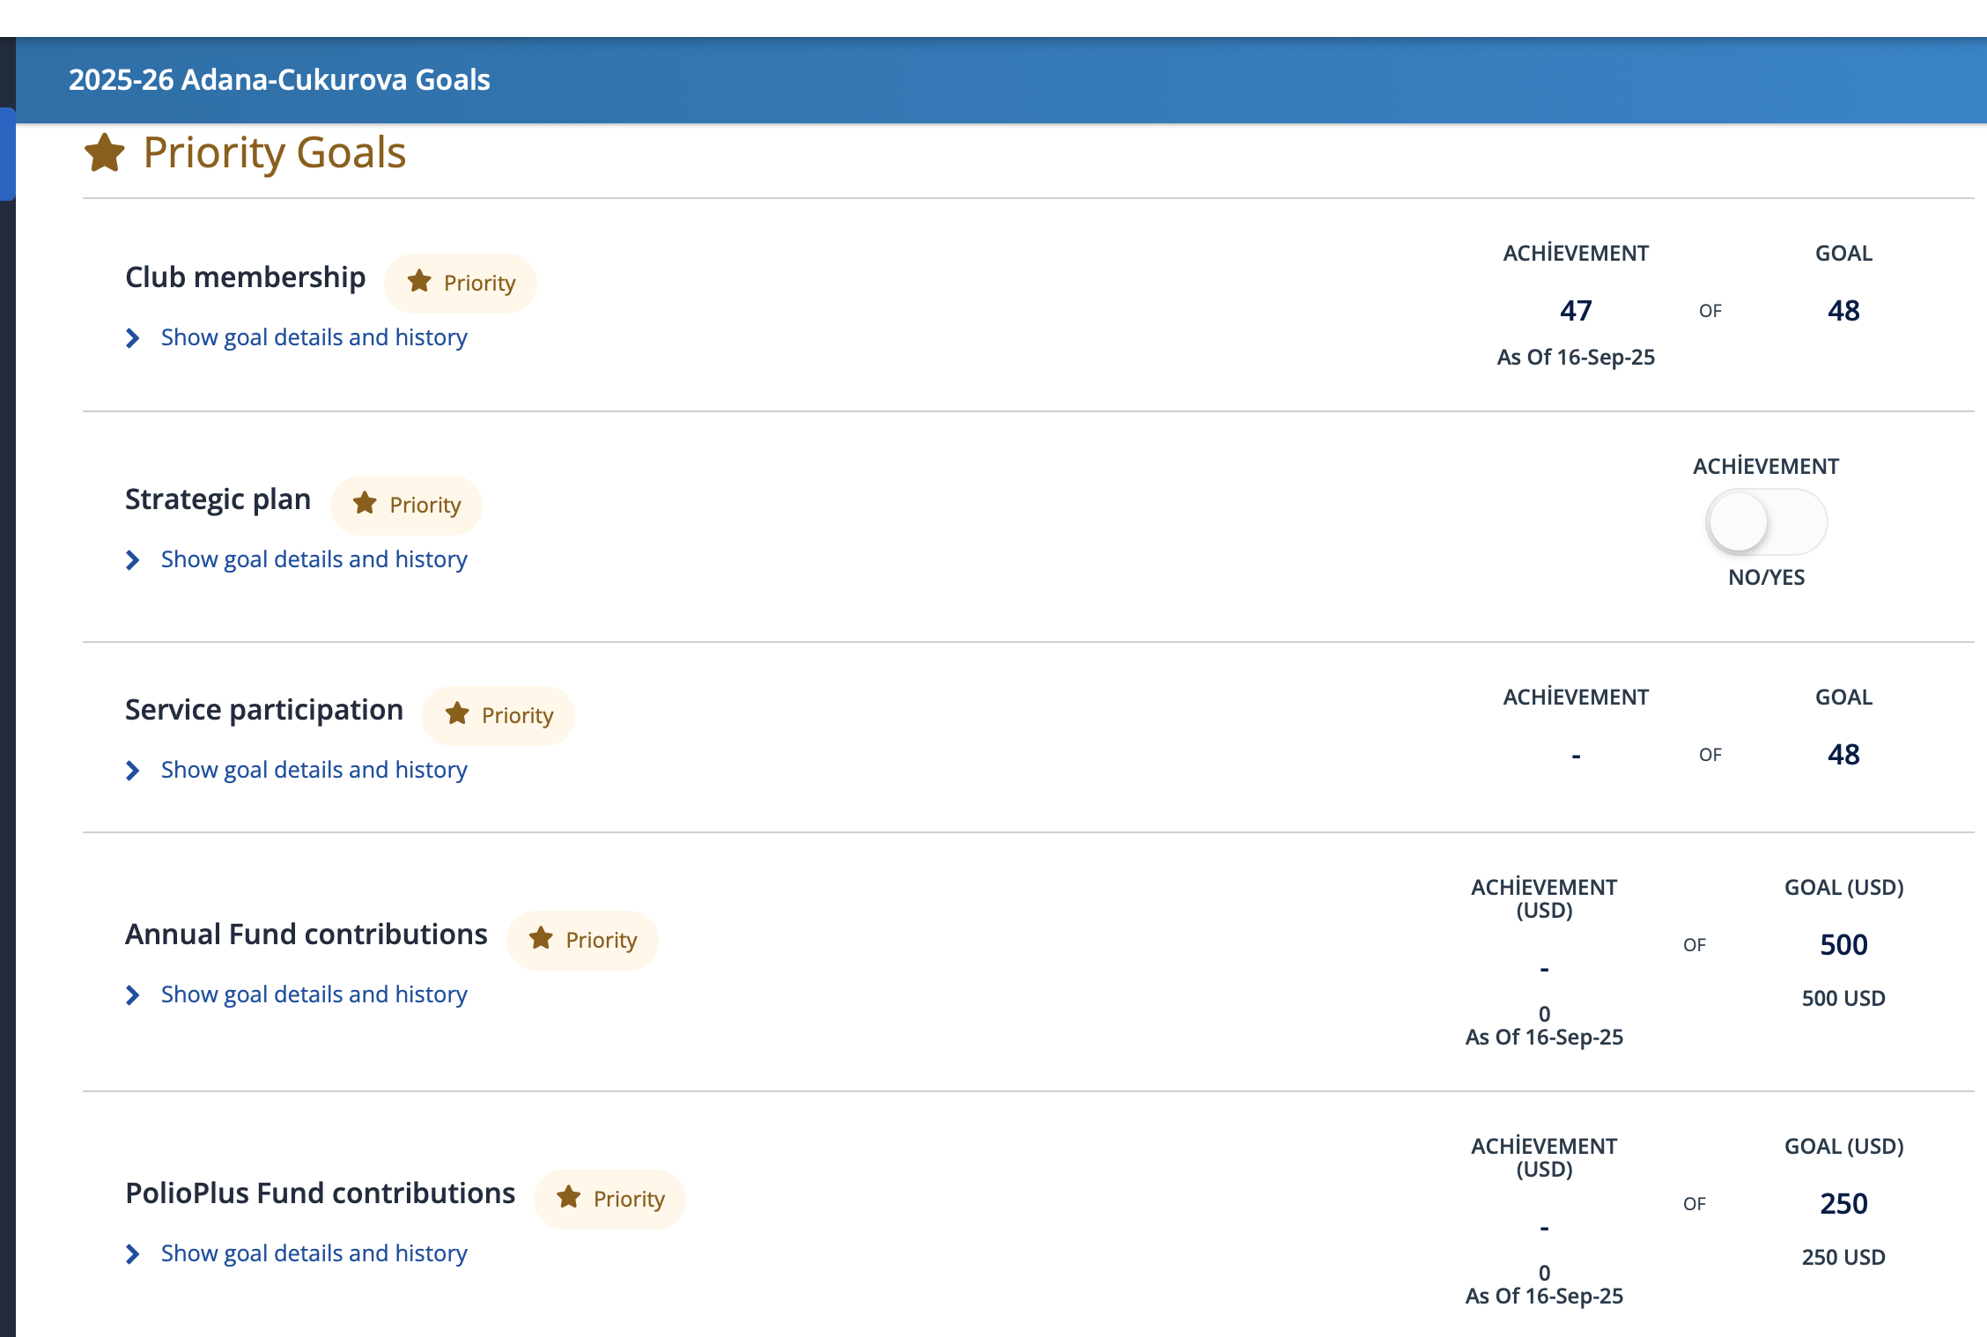The height and width of the screenshot is (1337, 1987).
Task: Expand the Annual Fund contributions chevron arrow
Action: point(133,995)
